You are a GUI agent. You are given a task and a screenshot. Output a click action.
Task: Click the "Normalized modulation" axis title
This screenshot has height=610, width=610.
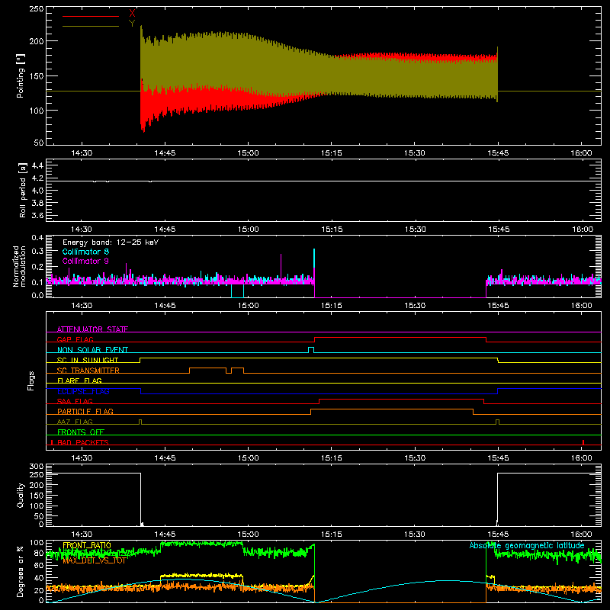click(20, 266)
